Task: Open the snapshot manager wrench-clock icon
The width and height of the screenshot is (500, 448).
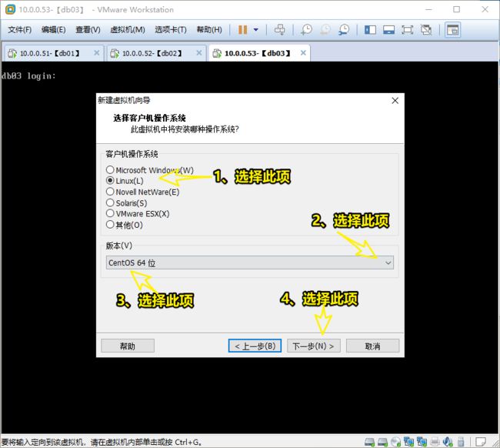Action: (x=344, y=30)
